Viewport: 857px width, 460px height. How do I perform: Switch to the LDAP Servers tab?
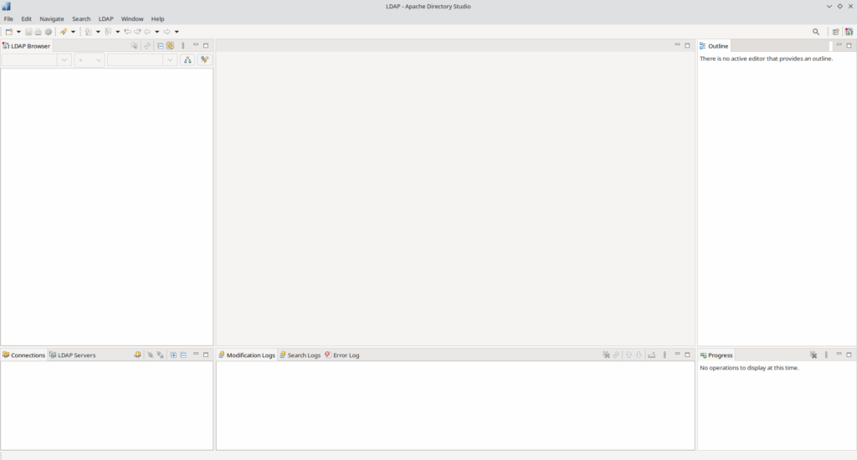(72, 355)
